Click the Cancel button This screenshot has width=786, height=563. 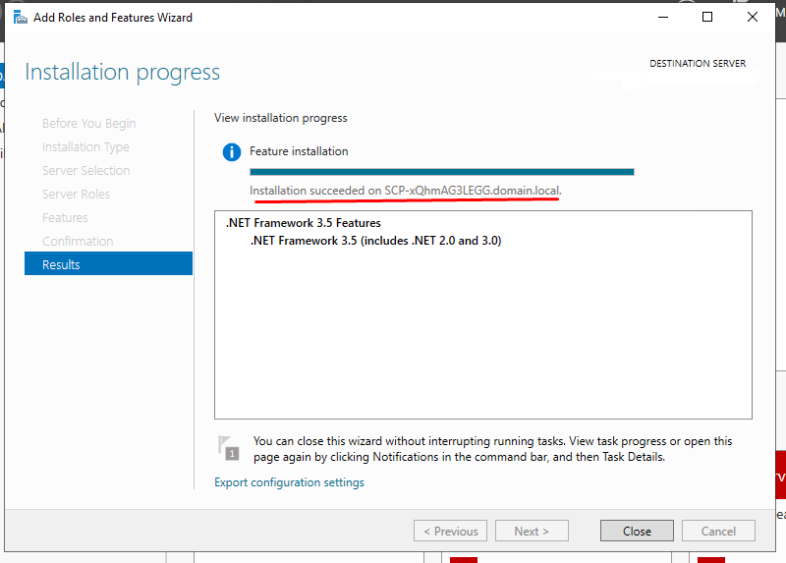(718, 531)
